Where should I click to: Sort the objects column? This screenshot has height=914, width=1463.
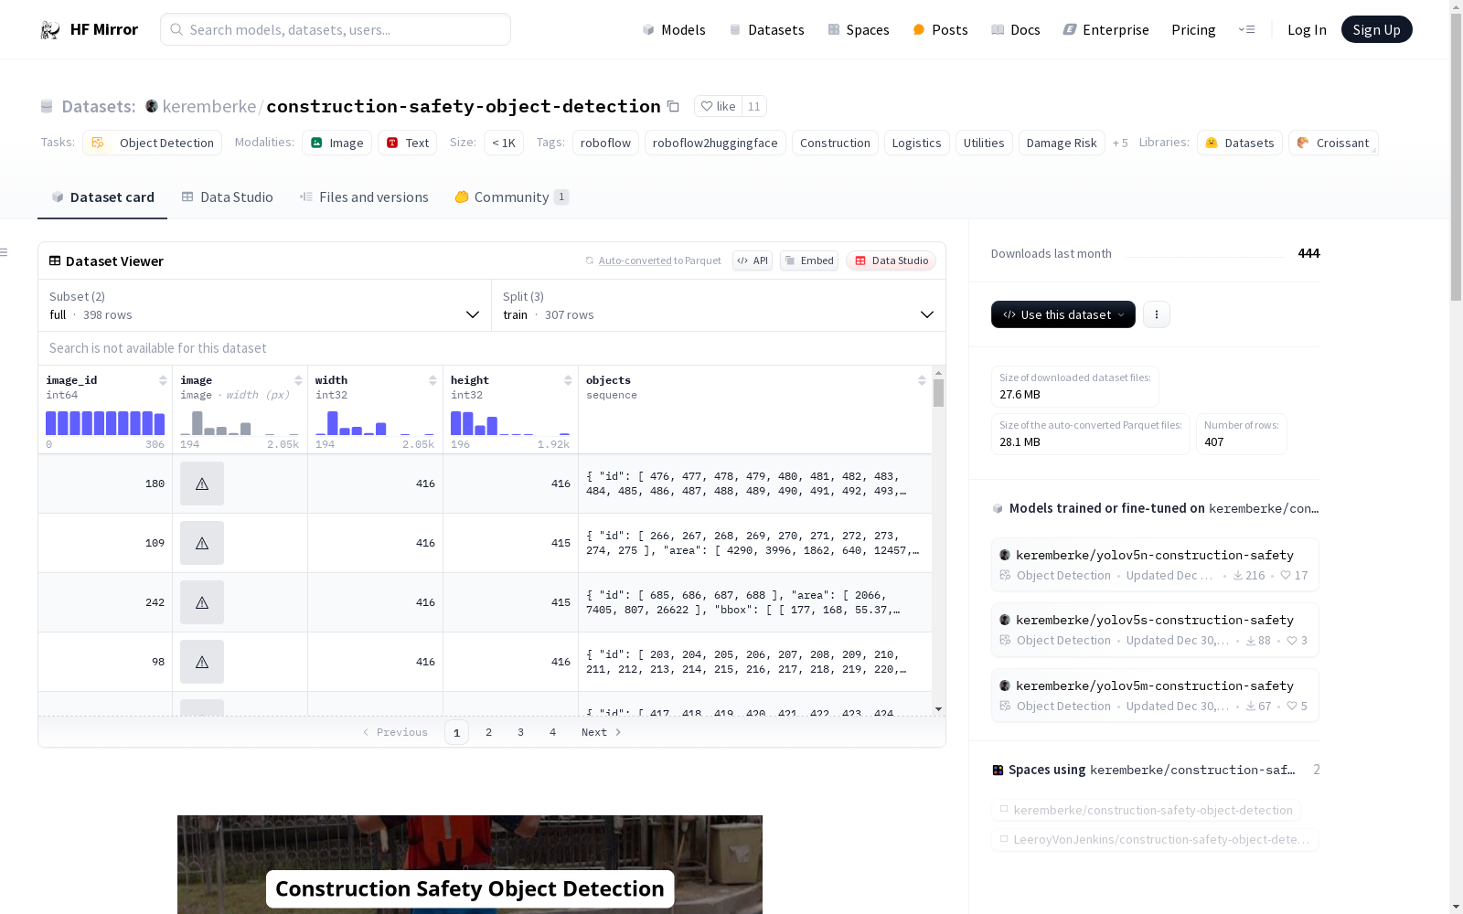pos(922,380)
